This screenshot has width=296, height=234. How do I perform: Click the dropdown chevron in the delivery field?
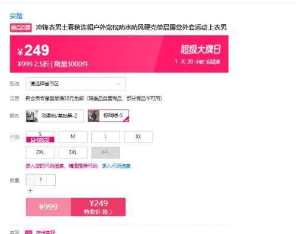coord(118,84)
